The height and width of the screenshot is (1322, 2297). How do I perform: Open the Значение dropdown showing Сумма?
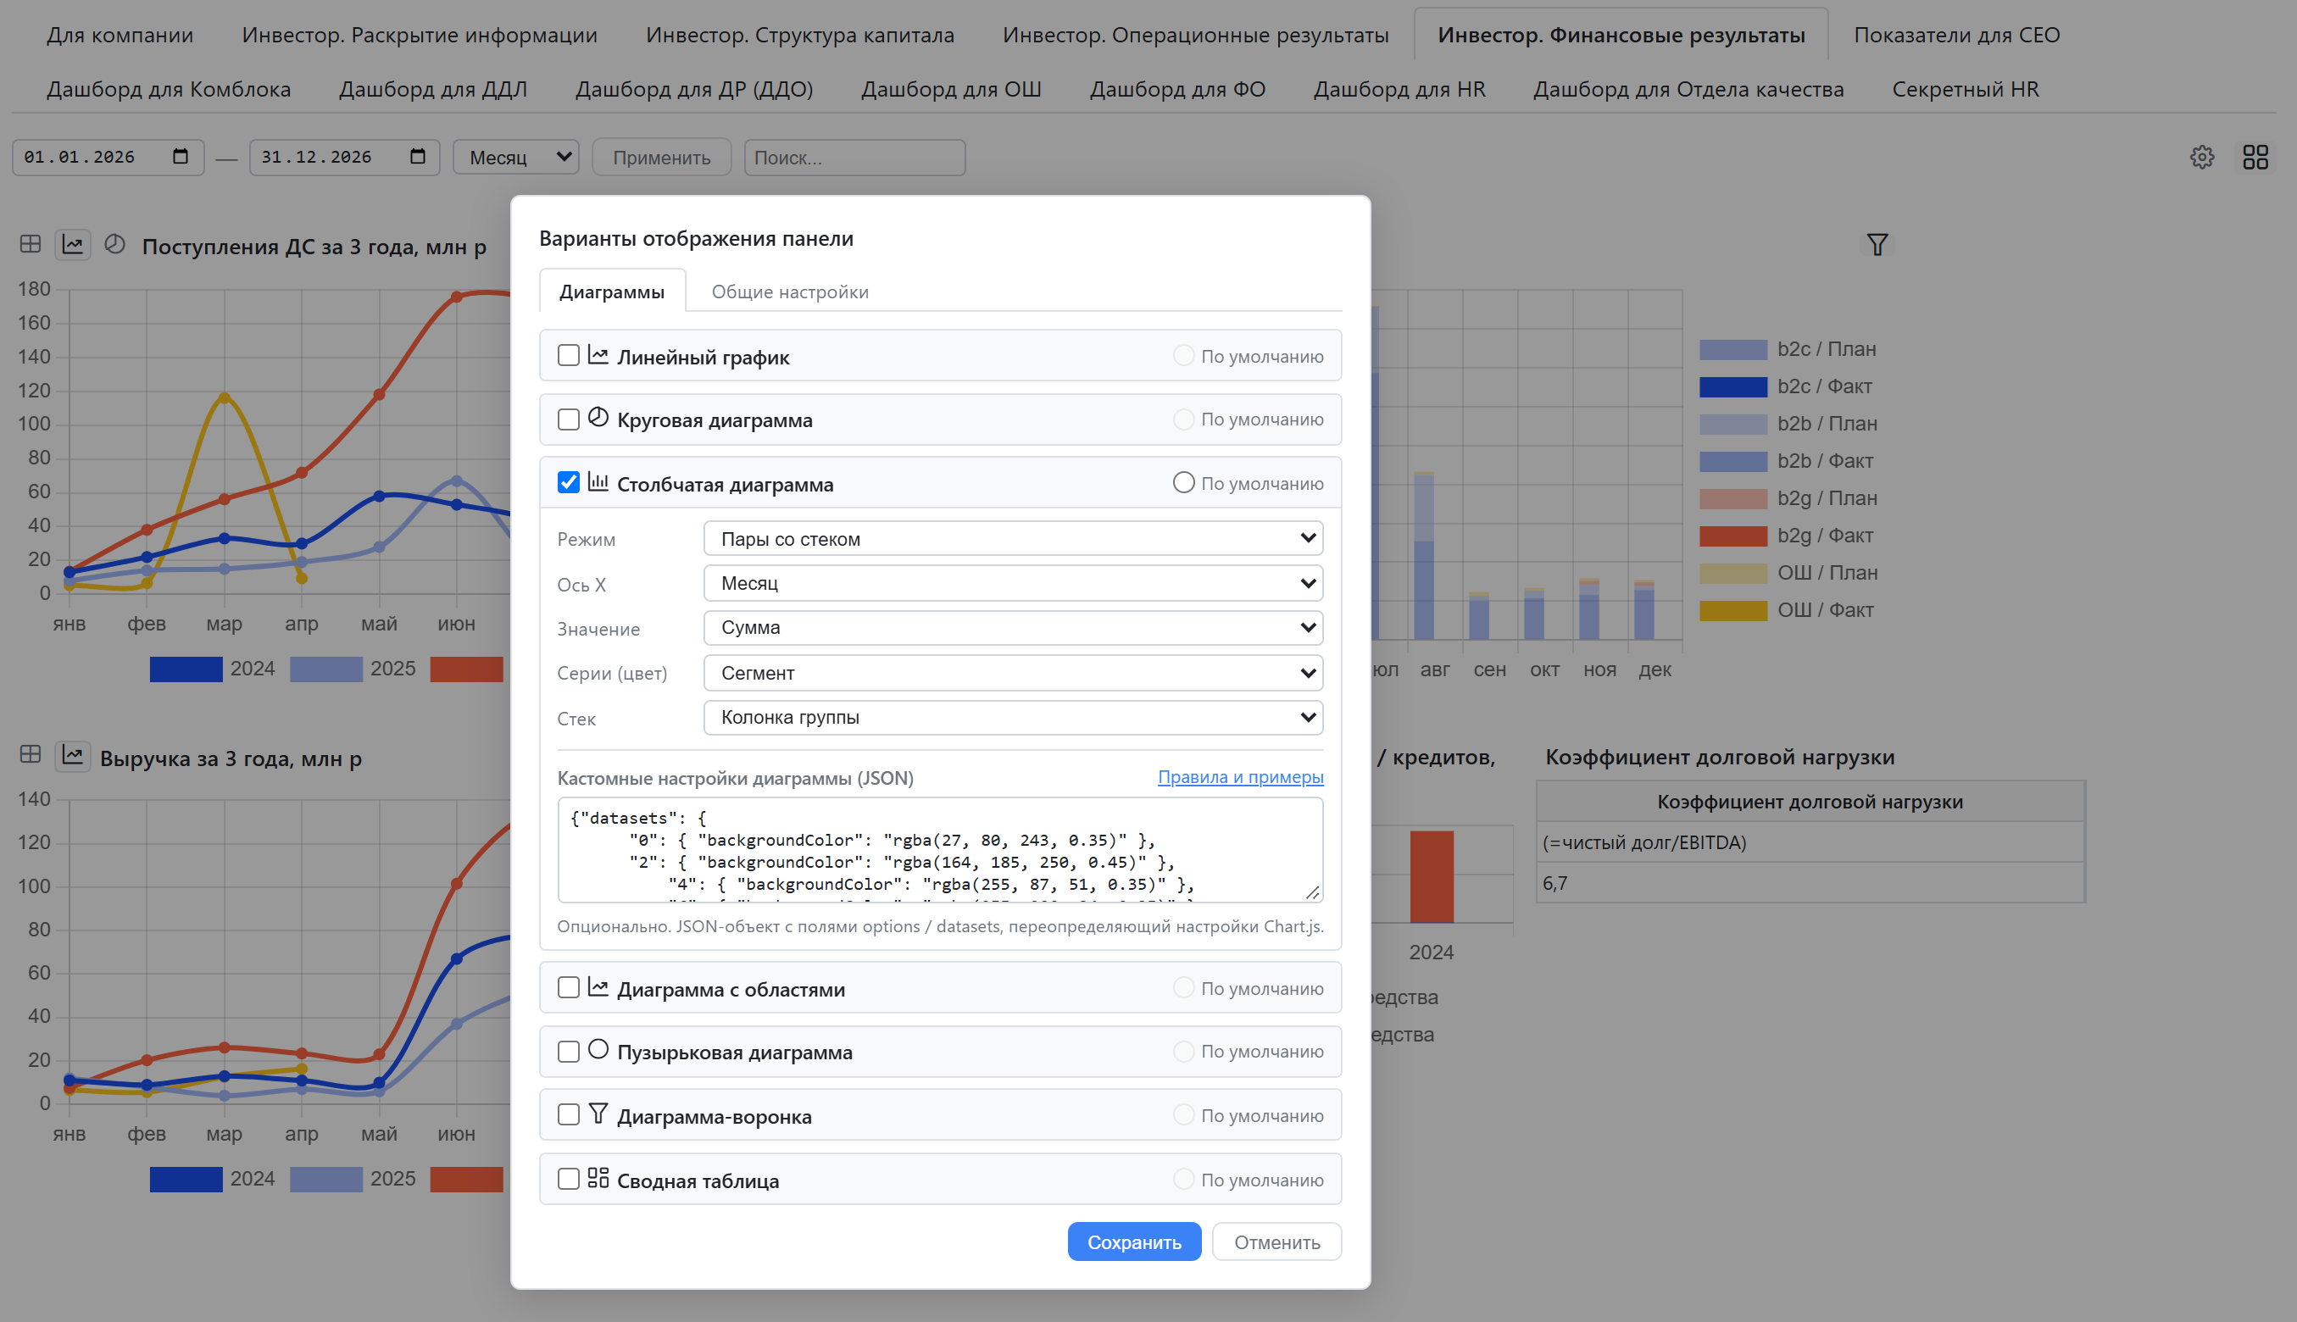click(x=1013, y=627)
